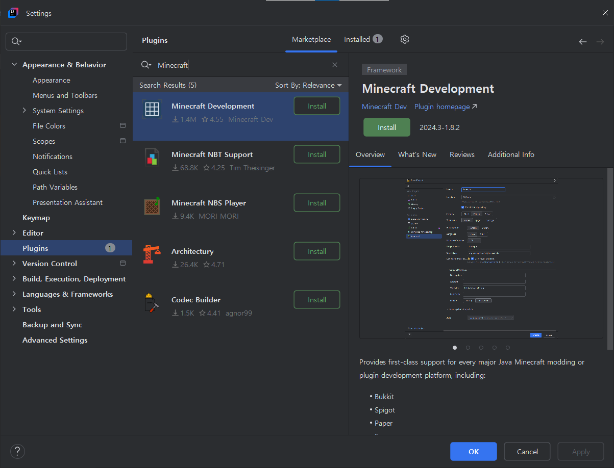Install the Architectury plugin
This screenshot has width=614, height=468.
tap(317, 251)
